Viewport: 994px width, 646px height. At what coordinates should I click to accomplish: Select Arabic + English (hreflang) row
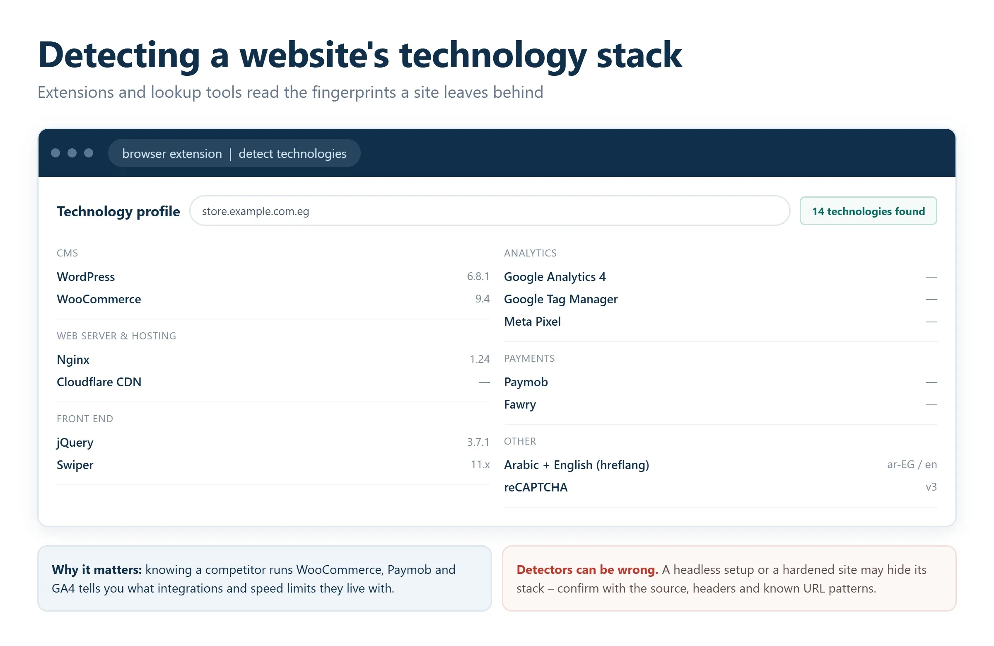[x=720, y=465]
